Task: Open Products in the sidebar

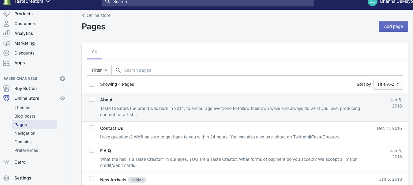Action: (x=24, y=14)
